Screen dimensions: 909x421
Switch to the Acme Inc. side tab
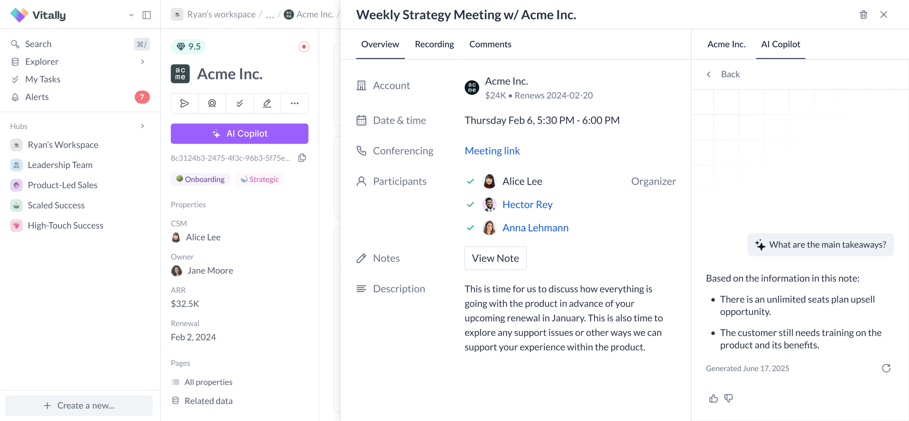pyautogui.click(x=726, y=44)
